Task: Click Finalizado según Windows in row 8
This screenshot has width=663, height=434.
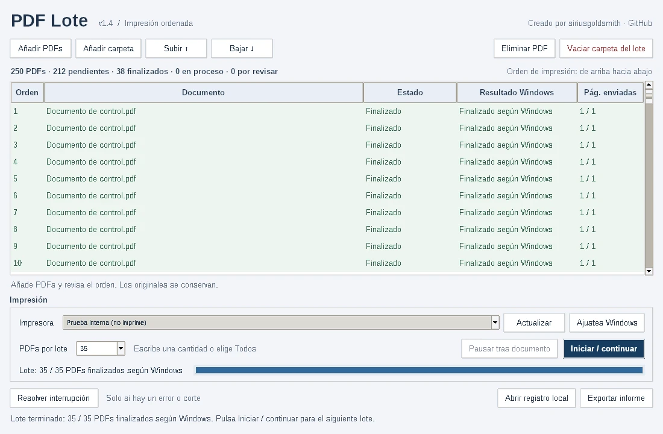Action: click(506, 229)
